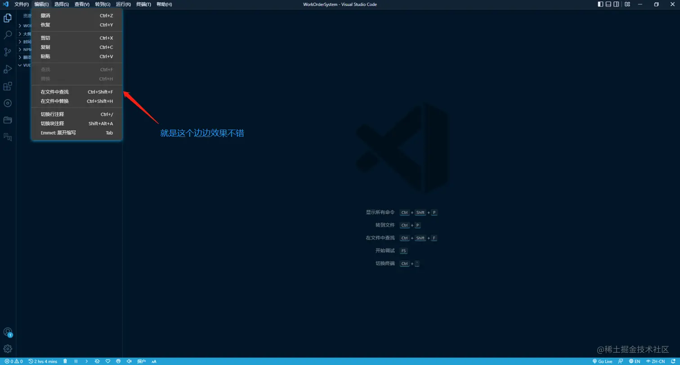This screenshot has width=680, height=365.
Task: Click the heart icon in the status bar
Action: pyautogui.click(x=108, y=361)
